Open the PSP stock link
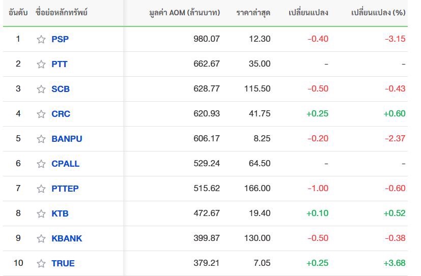 coord(60,39)
